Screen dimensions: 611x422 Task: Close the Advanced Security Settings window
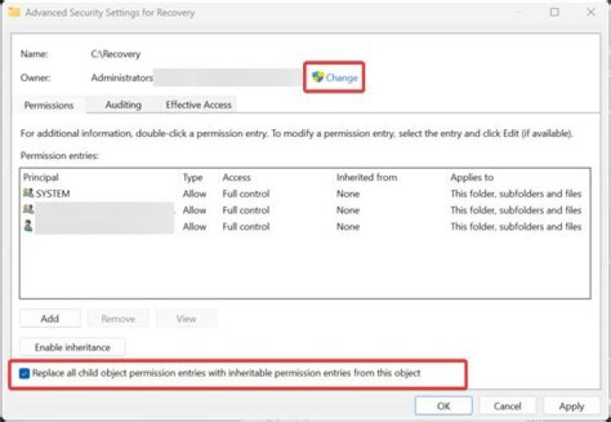(x=591, y=12)
